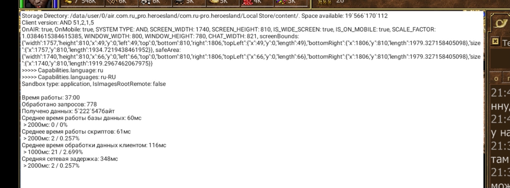
Task: Click the Client version AND 51,2,1,5 line
Action: pyautogui.click(x=58, y=23)
